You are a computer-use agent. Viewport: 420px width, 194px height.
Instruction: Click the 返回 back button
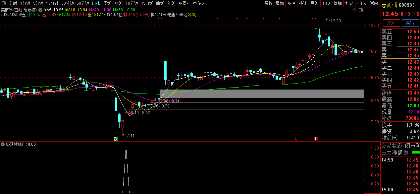point(374,3)
